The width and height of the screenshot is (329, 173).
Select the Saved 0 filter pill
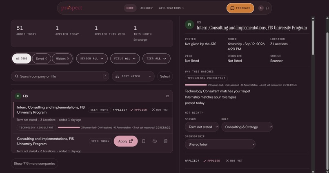coord(42,59)
